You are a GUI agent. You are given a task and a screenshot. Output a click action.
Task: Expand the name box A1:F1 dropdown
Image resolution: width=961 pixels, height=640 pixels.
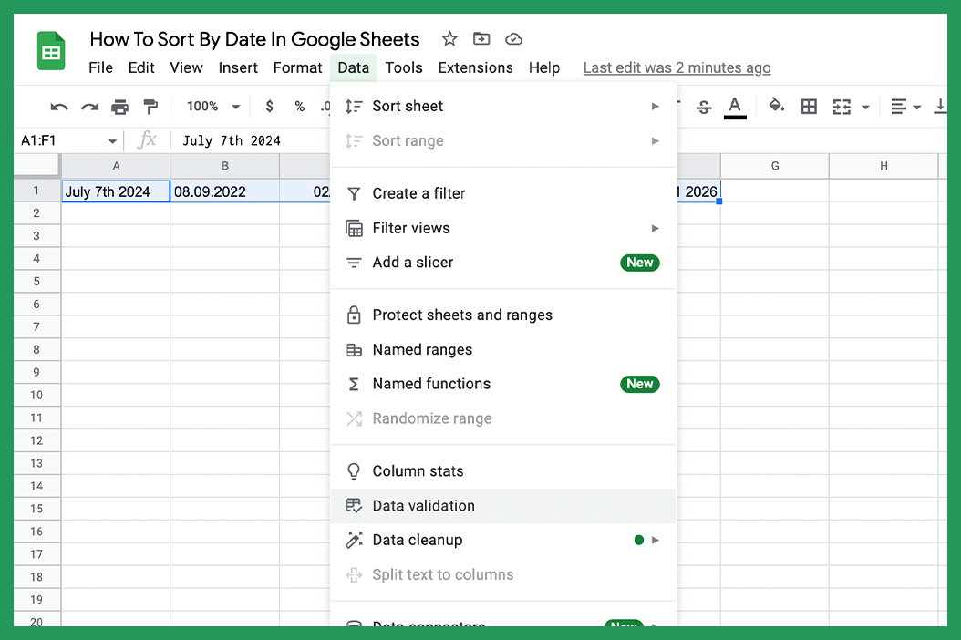coord(112,141)
